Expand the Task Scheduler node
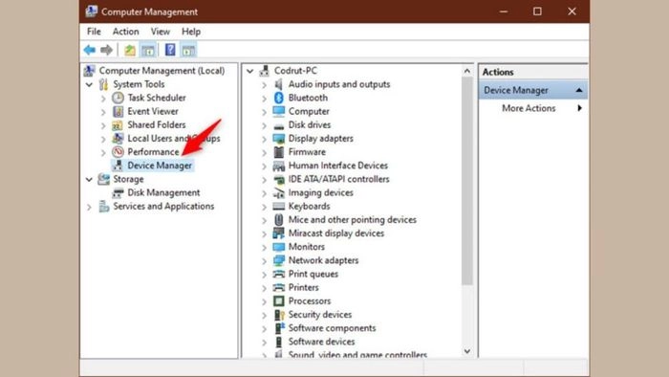The height and width of the screenshot is (377, 669). [103, 99]
